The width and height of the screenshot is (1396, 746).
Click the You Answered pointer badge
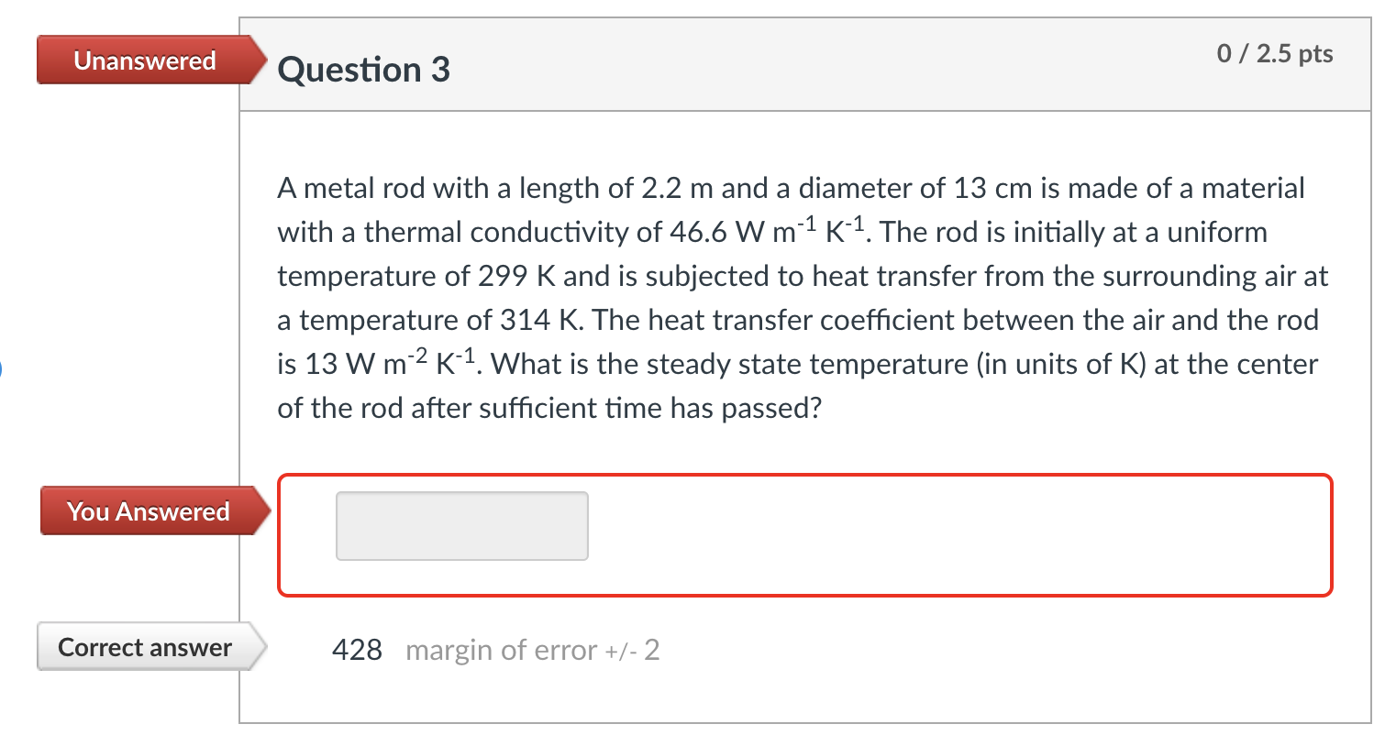(149, 510)
